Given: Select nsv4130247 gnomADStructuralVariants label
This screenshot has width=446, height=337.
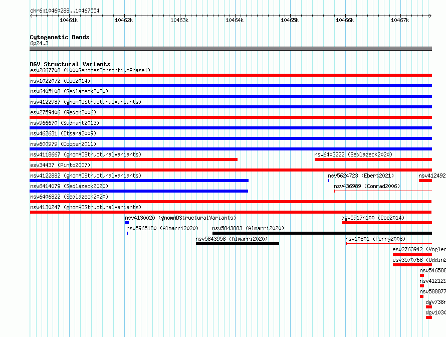Looking at the screenshot, I should [x=86, y=207].
